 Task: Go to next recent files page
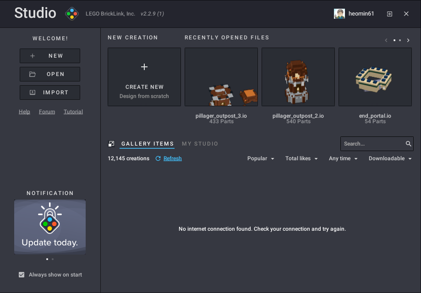408,40
